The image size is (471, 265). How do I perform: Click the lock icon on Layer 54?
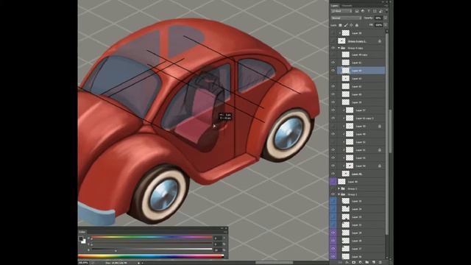click(380, 166)
